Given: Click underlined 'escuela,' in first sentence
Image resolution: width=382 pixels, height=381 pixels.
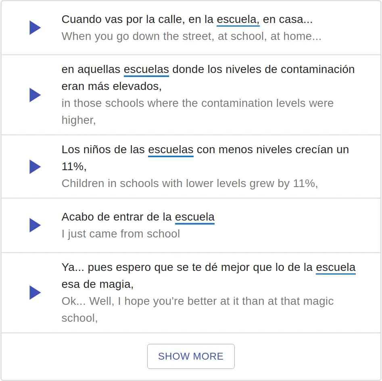Looking at the screenshot, I should [x=238, y=19].
